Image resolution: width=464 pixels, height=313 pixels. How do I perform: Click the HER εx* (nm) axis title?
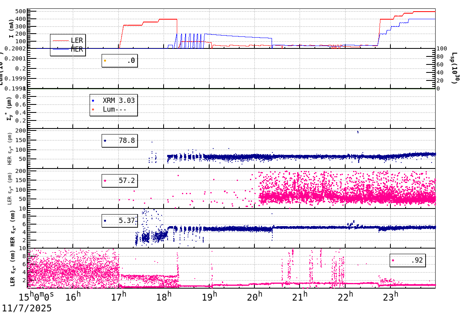point(12,228)
